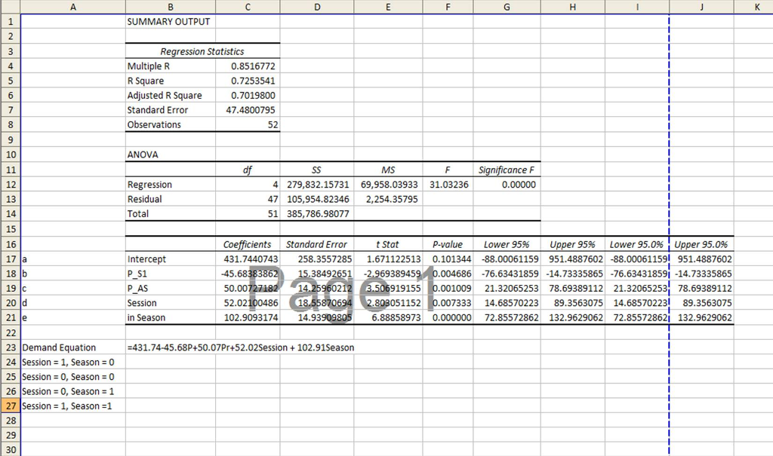Click the Demand Equation label cell

click(72, 347)
